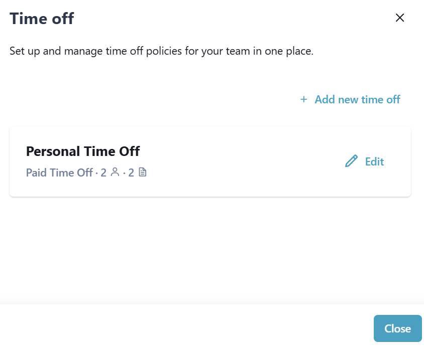424x346 pixels.
Task: Select the "Add new time off" link text
Action: [x=357, y=100]
